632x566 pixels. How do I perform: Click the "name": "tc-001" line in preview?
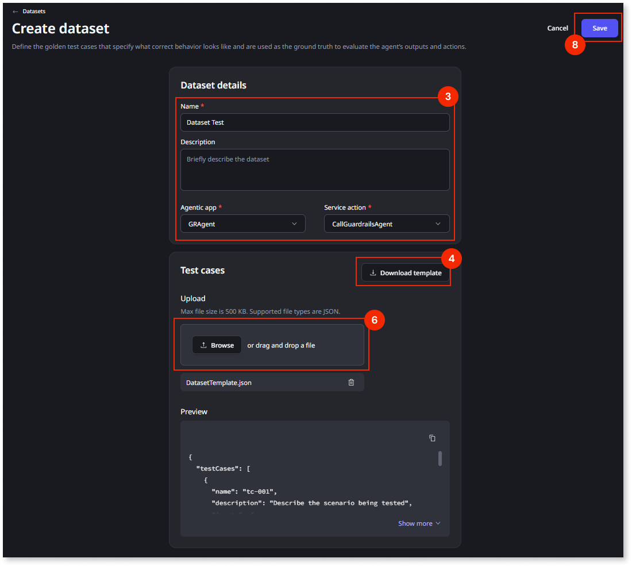point(244,491)
